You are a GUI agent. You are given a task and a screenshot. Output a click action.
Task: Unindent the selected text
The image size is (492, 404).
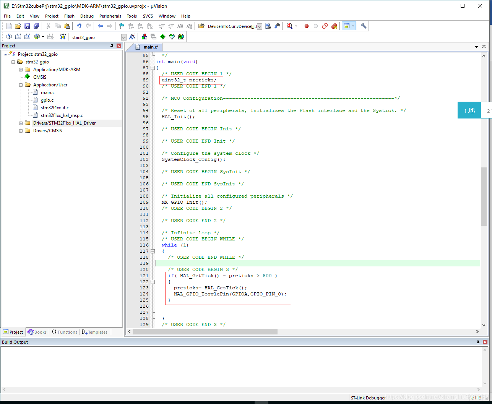click(x=171, y=26)
